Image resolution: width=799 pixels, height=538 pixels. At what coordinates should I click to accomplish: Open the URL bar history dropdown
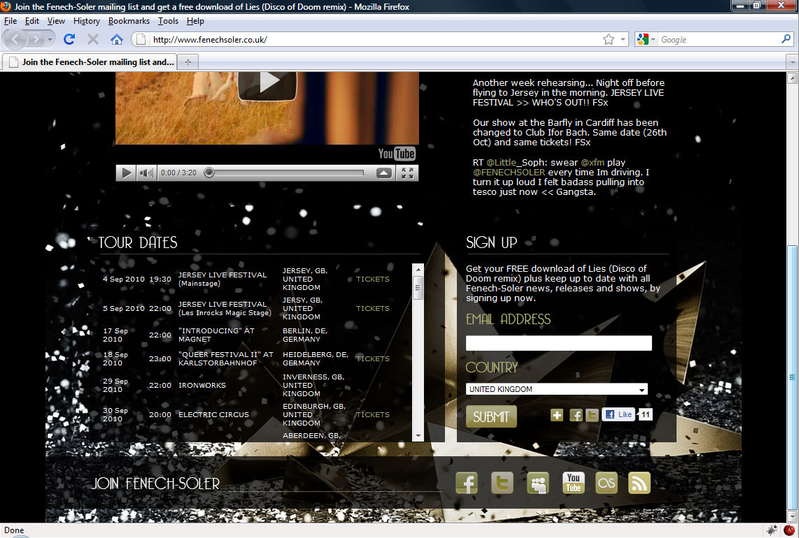click(x=623, y=39)
